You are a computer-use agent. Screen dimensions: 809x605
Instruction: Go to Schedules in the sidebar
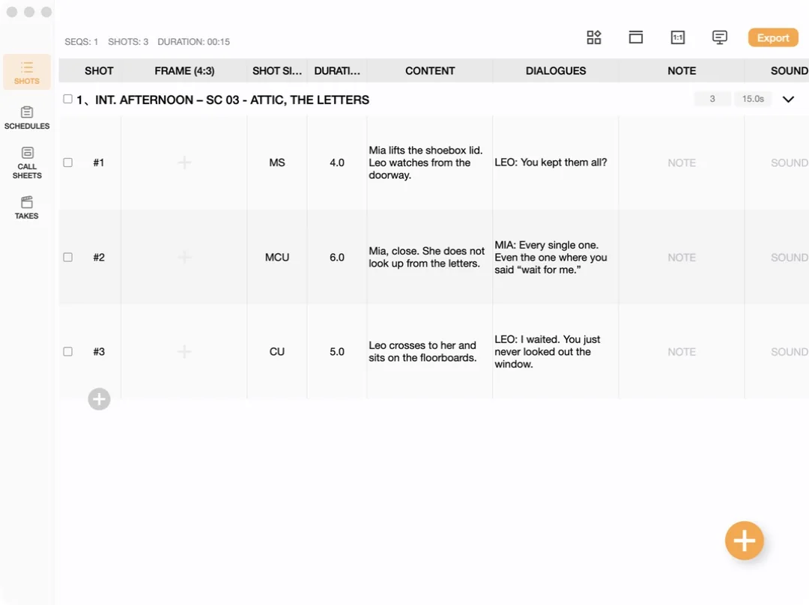(x=27, y=118)
